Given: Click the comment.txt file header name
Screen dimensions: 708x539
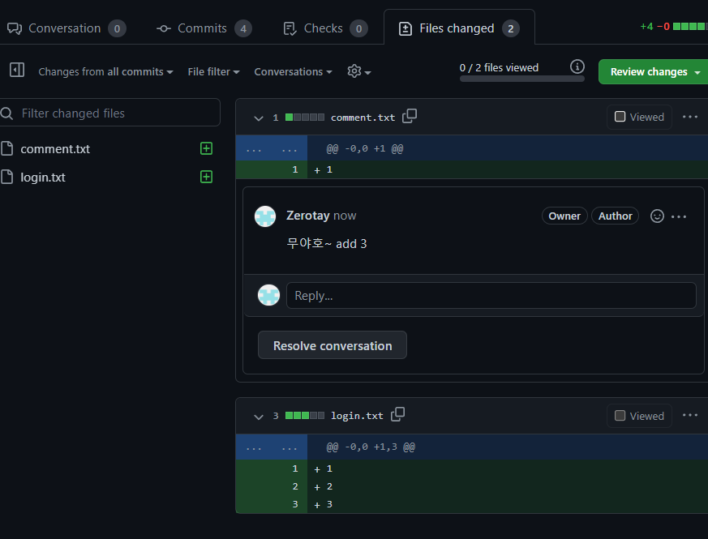Looking at the screenshot, I should [x=363, y=118].
